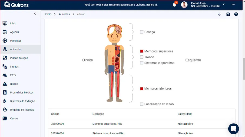245x137 pixels.
Task: Click the back arrow icon in toolbar
Action: point(220,14)
